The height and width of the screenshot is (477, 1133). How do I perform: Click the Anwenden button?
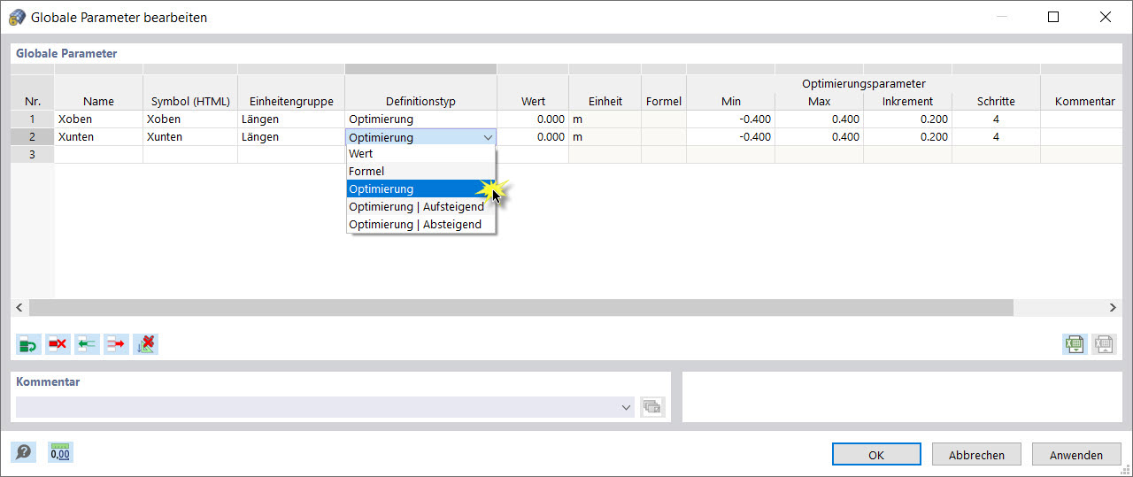pos(1076,455)
